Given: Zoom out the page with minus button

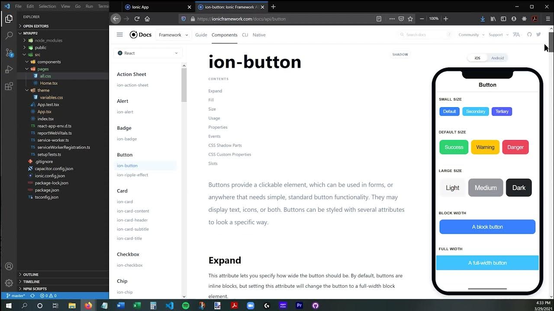Looking at the screenshot, I should coord(422,19).
